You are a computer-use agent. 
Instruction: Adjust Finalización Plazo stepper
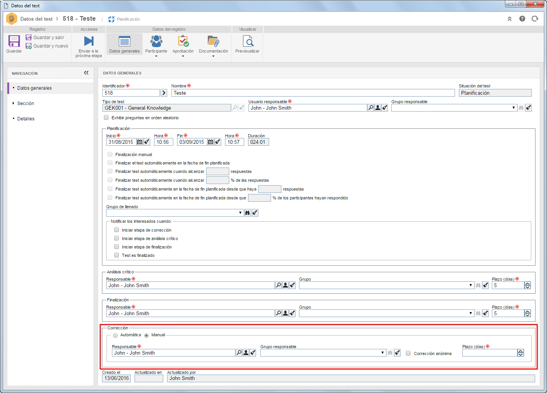pyautogui.click(x=528, y=313)
